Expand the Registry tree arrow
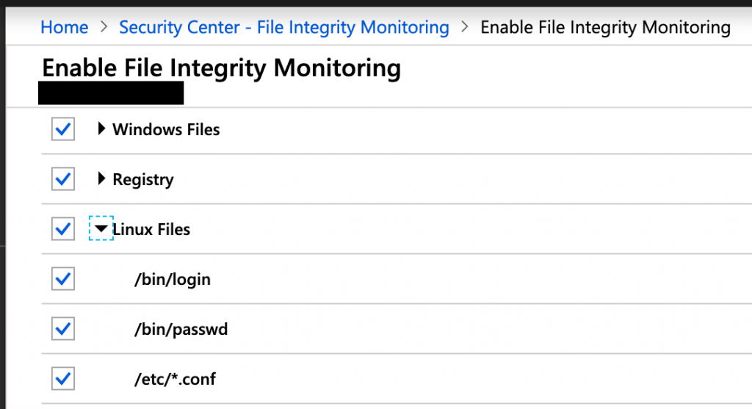This screenshot has height=409, width=752. tap(101, 178)
